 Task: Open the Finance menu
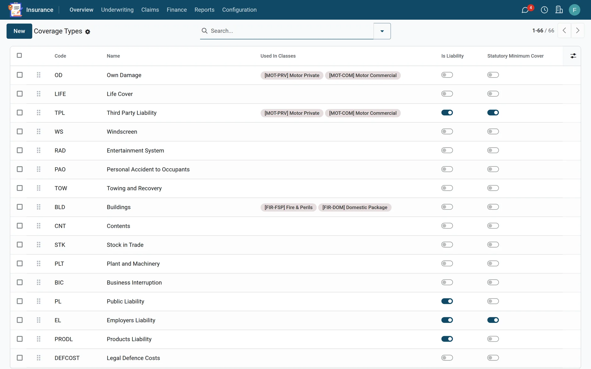pyautogui.click(x=177, y=10)
